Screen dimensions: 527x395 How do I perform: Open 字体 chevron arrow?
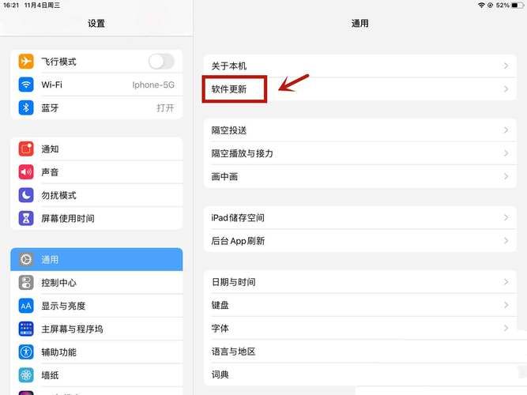[x=506, y=328]
